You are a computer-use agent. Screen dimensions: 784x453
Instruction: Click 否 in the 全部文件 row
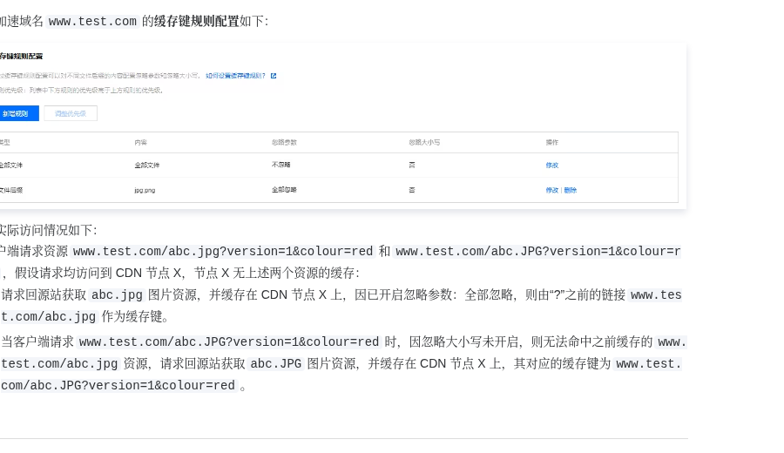click(x=412, y=165)
